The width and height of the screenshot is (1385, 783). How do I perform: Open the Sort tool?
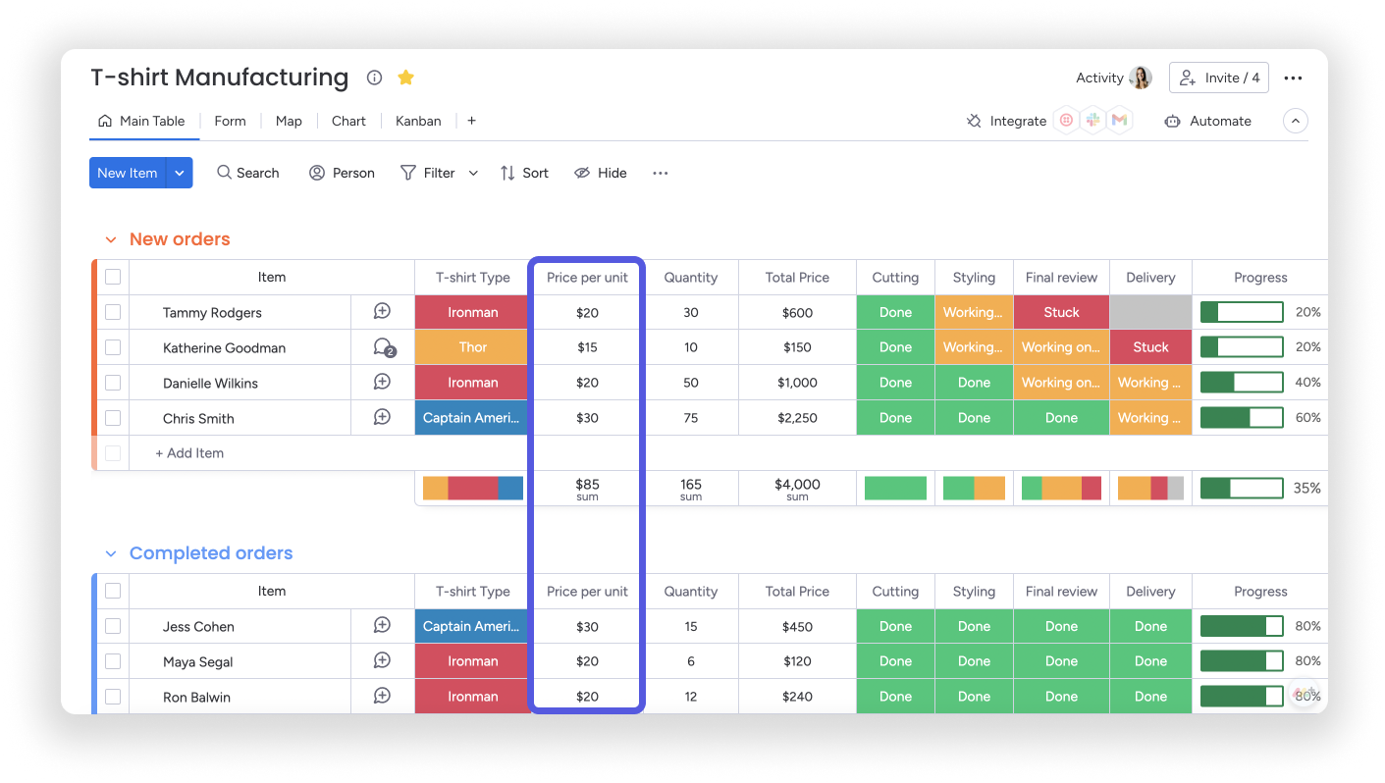tap(524, 173)
